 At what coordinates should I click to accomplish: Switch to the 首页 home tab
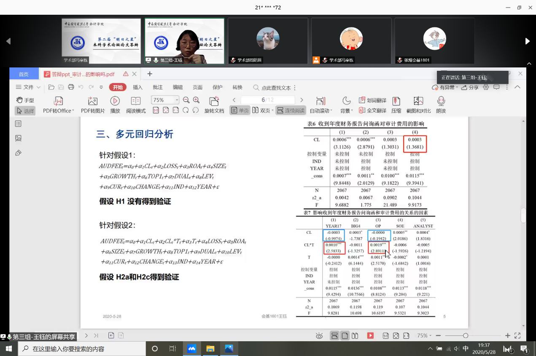24,74
